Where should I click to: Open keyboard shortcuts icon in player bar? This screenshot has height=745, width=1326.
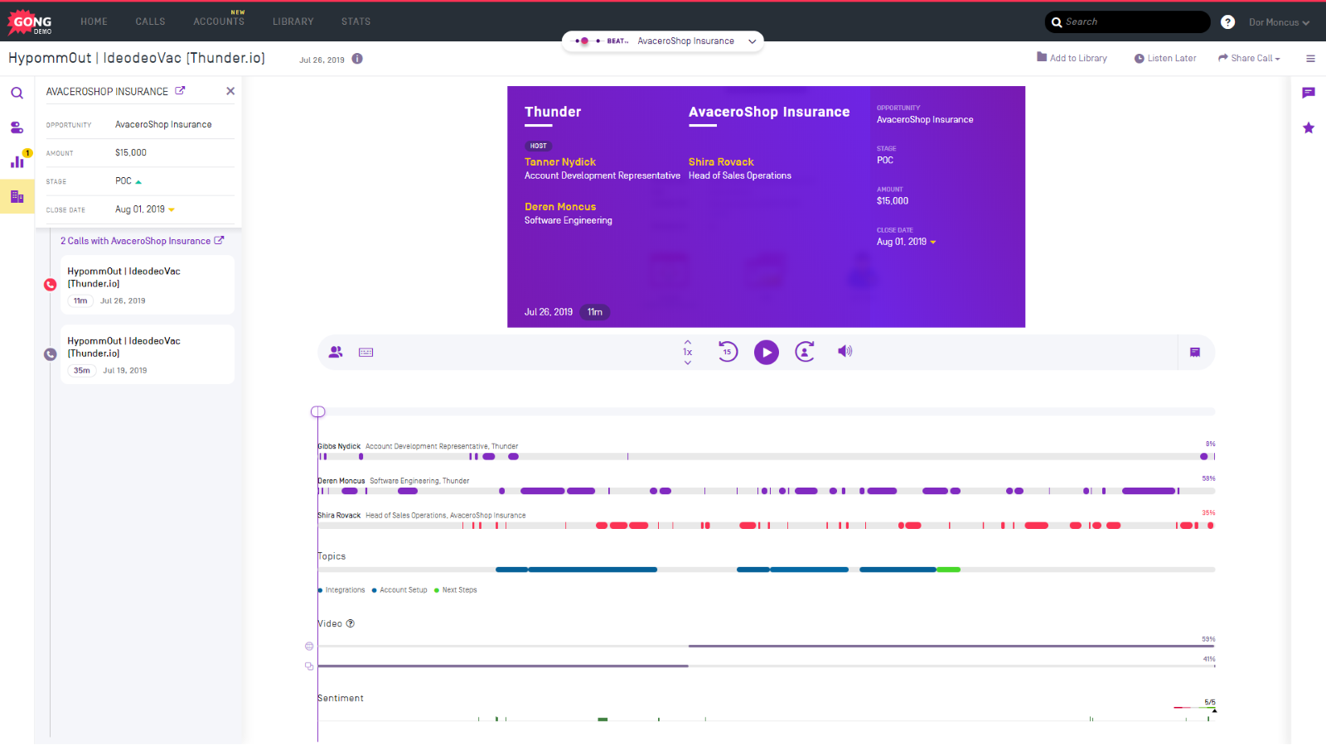pos(366,352)
